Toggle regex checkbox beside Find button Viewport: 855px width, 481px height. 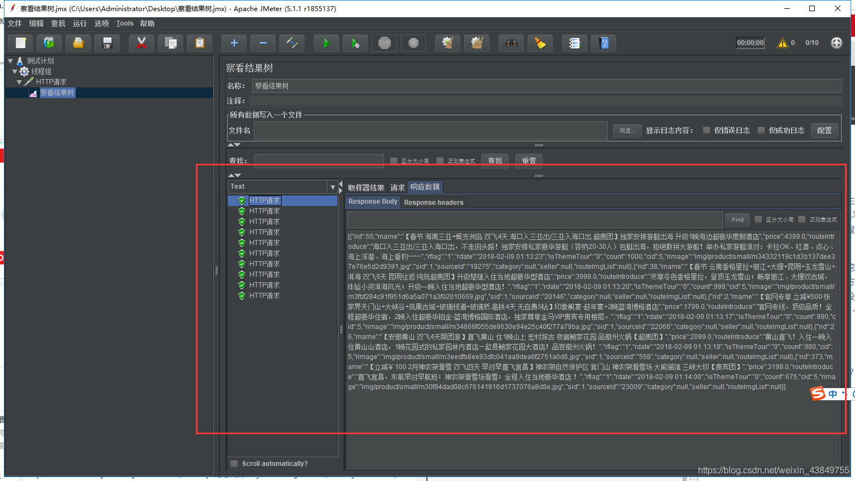click(802, 219)
